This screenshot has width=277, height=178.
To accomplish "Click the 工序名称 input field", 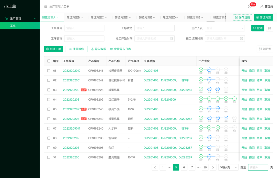I will point(84,38).
